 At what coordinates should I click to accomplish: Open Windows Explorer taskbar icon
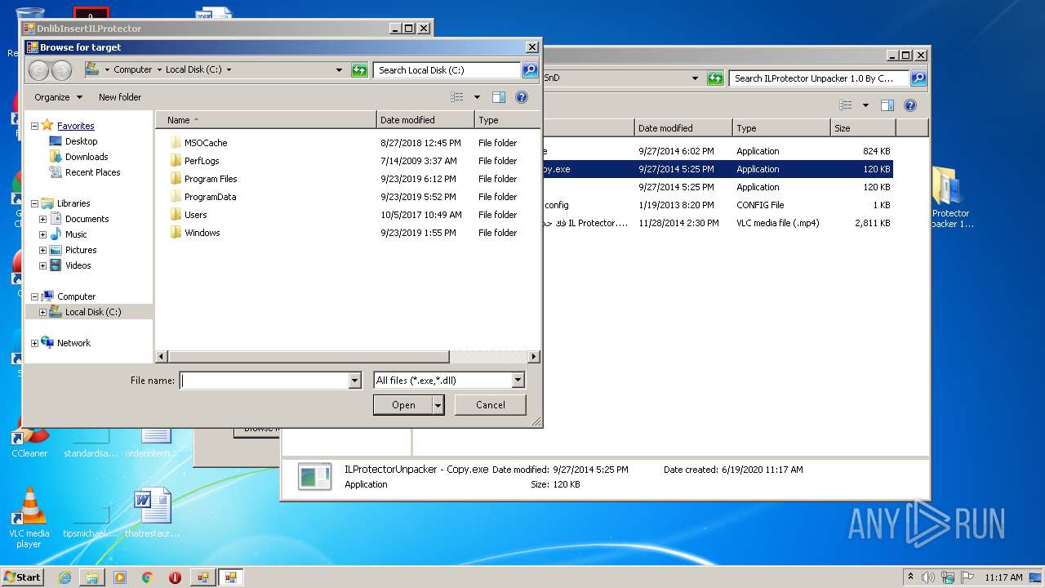[x=92, y=577]
